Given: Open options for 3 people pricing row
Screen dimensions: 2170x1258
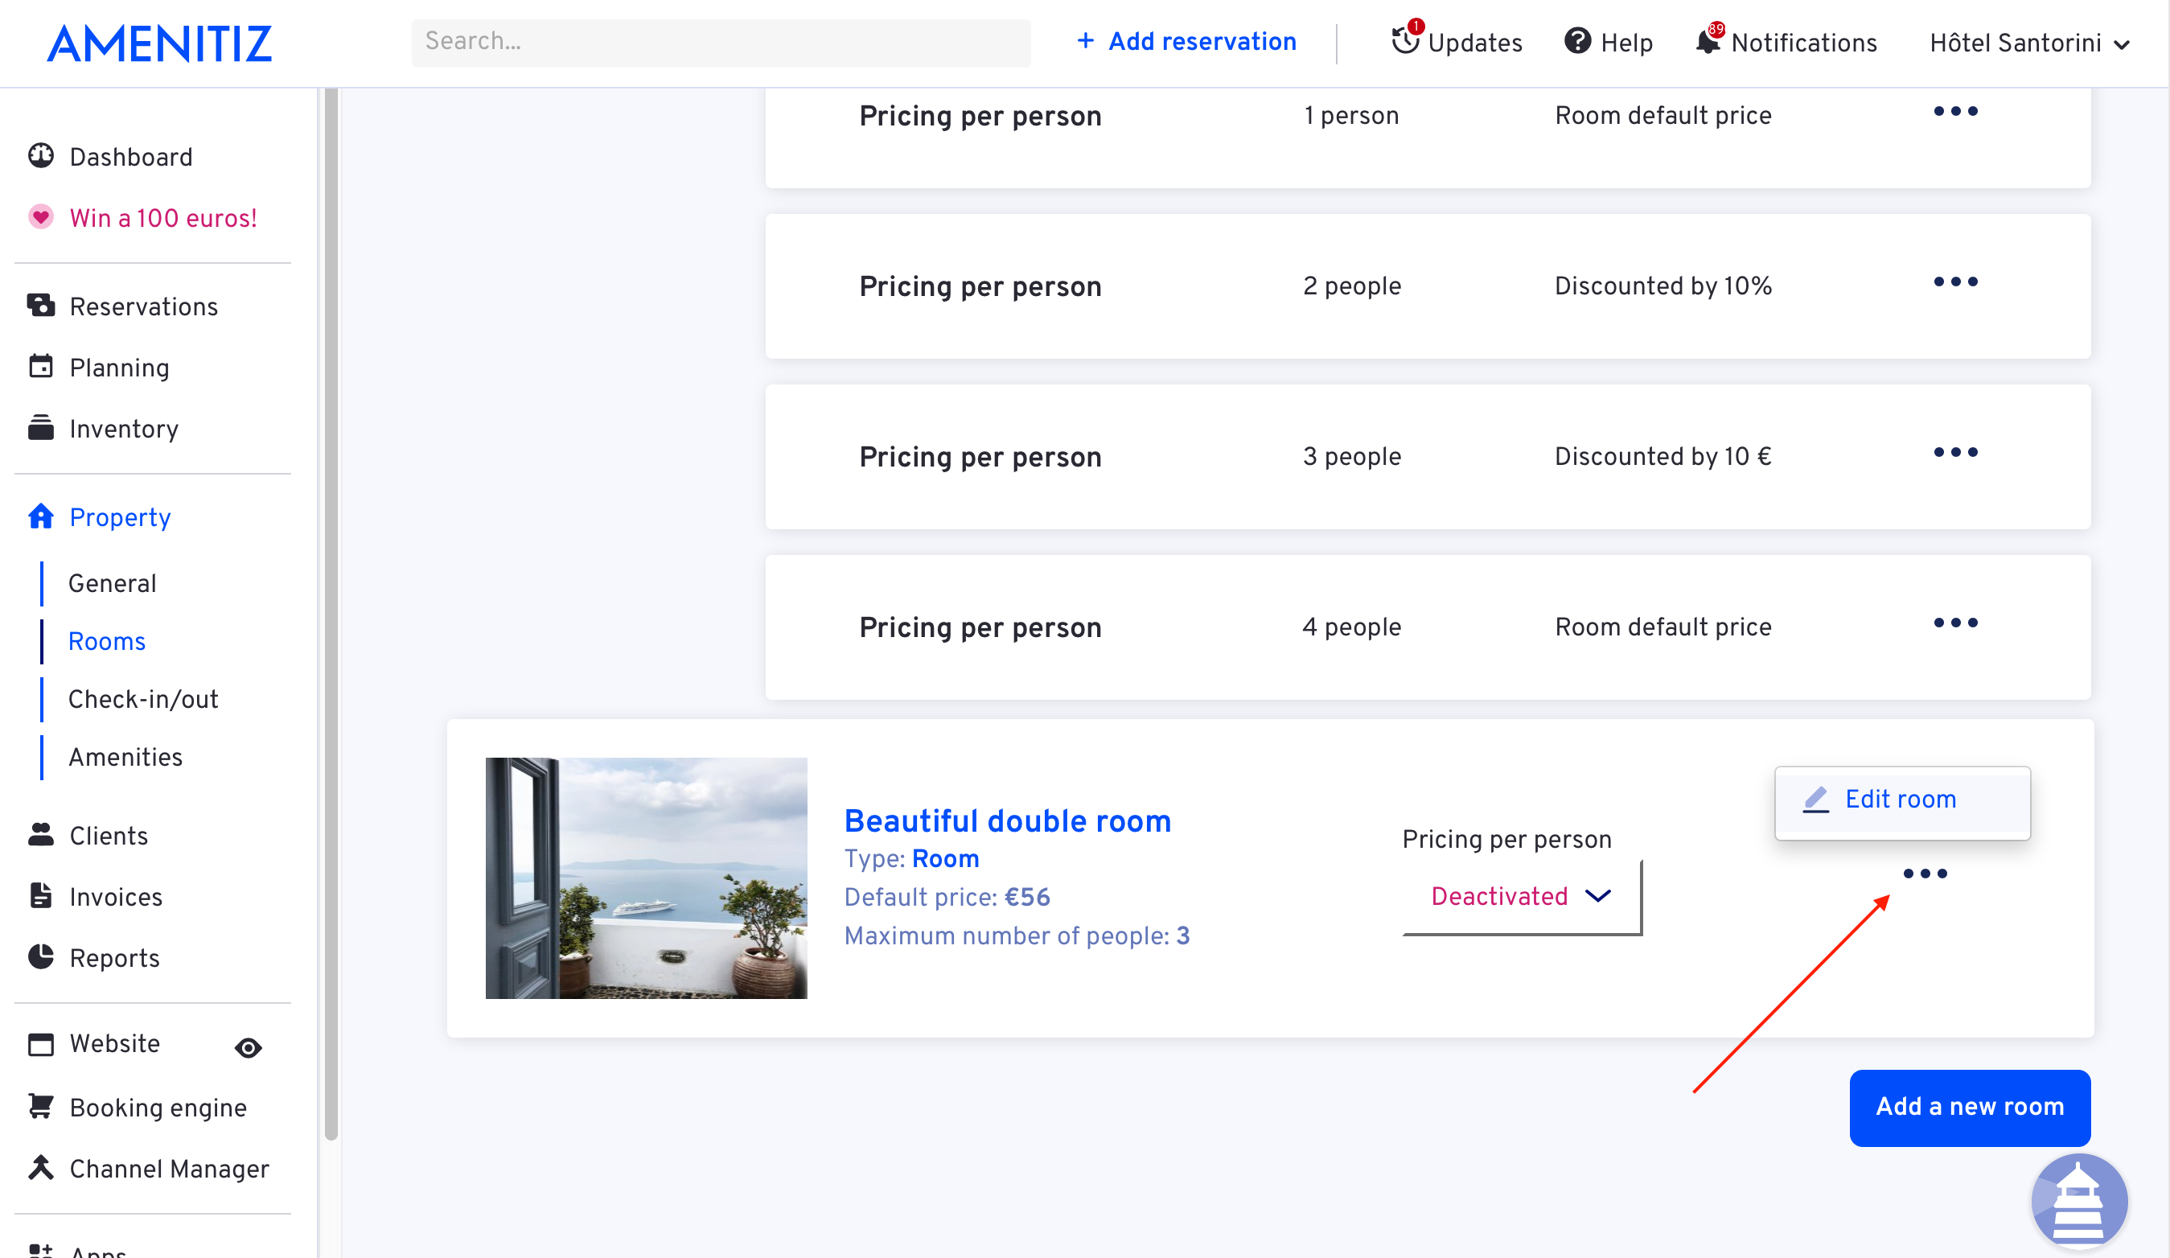Looking at the screenshot, I should point(1955,452).
